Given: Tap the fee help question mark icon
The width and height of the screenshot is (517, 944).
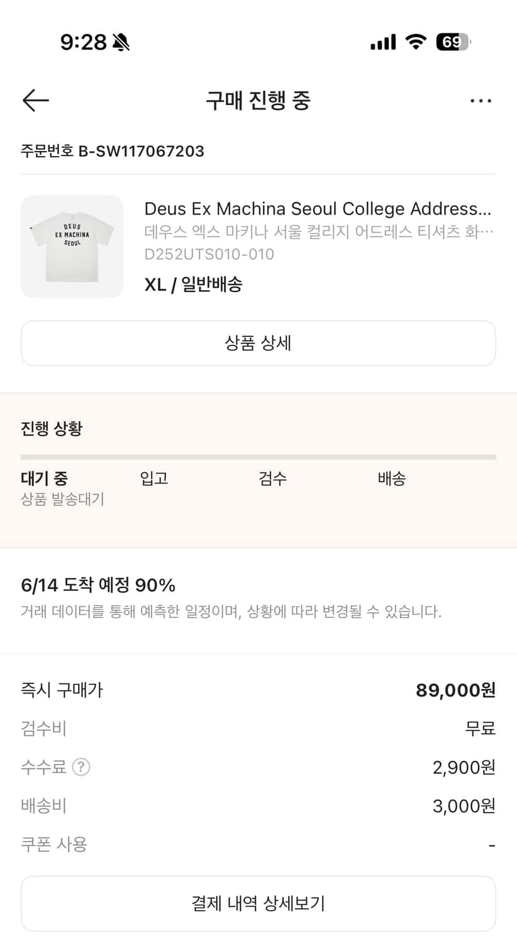Looking at the screenshot, I should [81, 767].
